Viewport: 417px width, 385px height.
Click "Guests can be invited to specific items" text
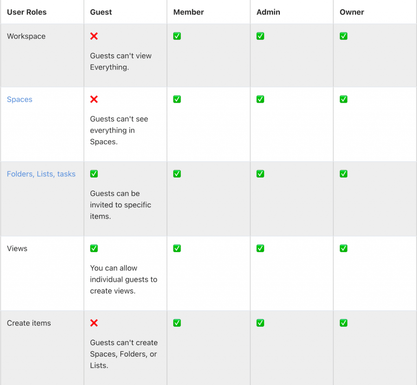[121, 205]
